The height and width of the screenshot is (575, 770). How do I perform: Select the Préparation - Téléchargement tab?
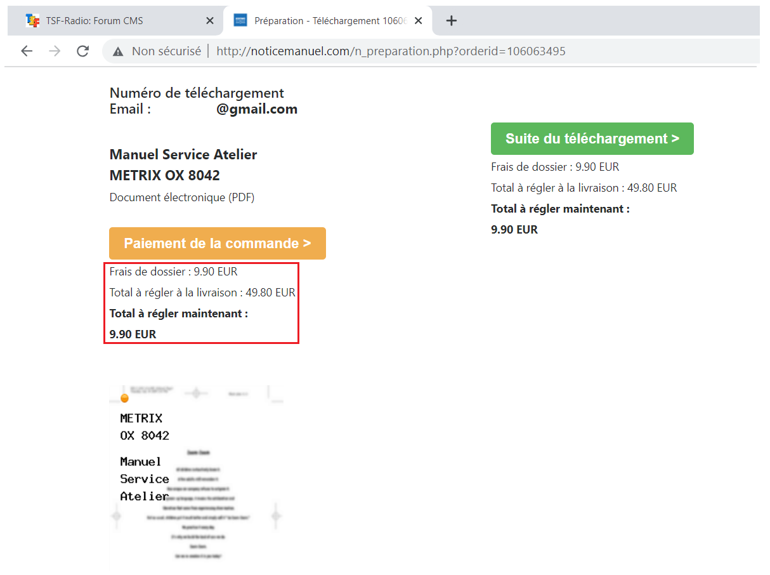click(x=327, y=21)
